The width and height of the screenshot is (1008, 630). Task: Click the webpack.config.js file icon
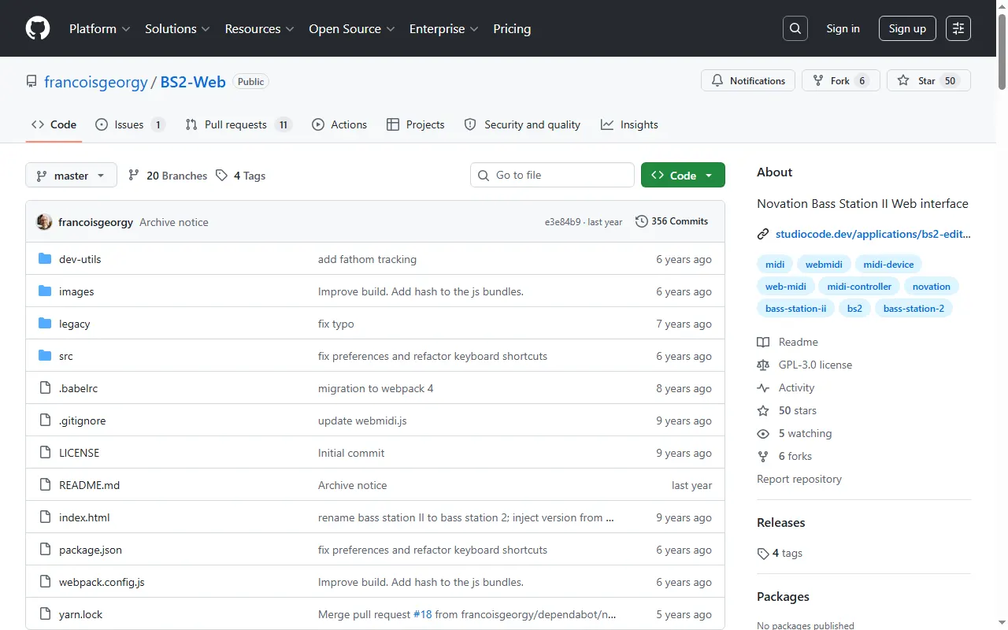pyautogui.click(x=45, y=582)
